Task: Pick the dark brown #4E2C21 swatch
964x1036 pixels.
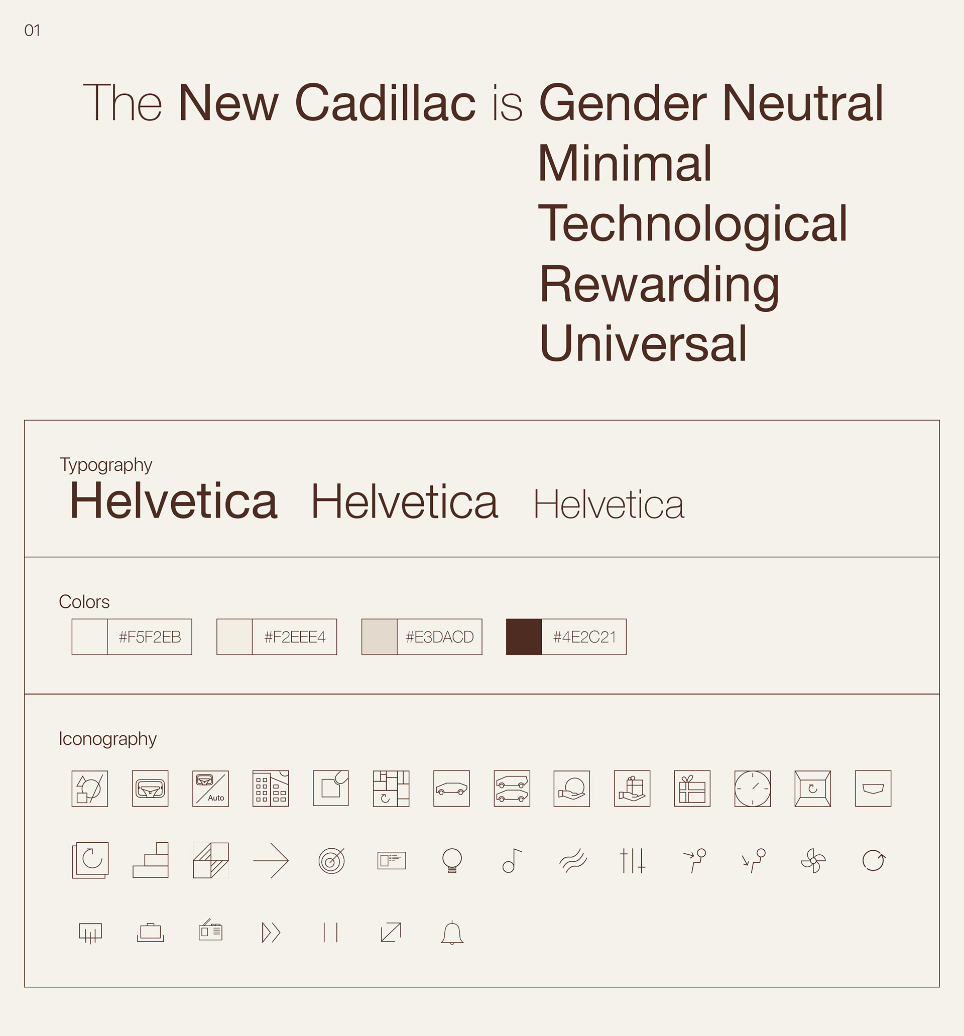Action: [x=524, y=637]
